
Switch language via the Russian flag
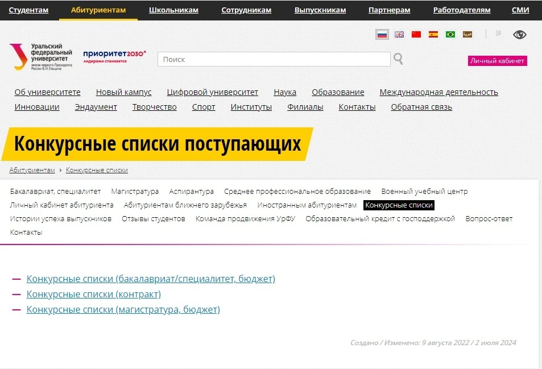point(382,34)
